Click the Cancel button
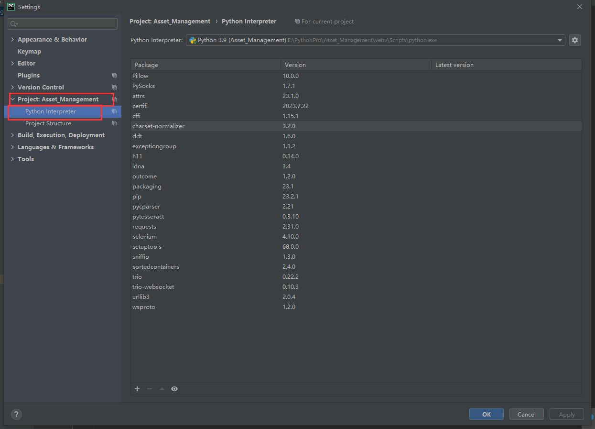The width and height of the screenshot is (595, 429). point(527,414)
